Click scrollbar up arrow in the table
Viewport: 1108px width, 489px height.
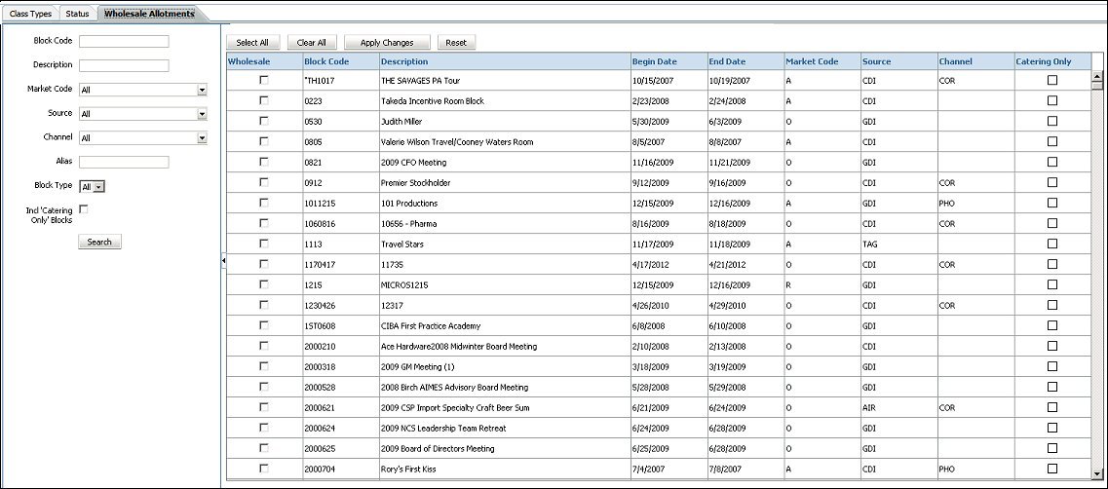(1097, 61)
